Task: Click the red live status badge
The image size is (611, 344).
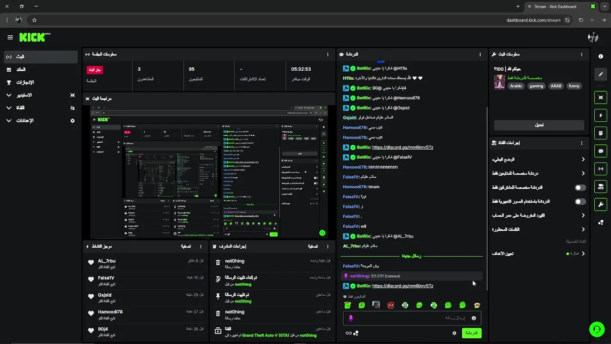Action: pos(95,70)
